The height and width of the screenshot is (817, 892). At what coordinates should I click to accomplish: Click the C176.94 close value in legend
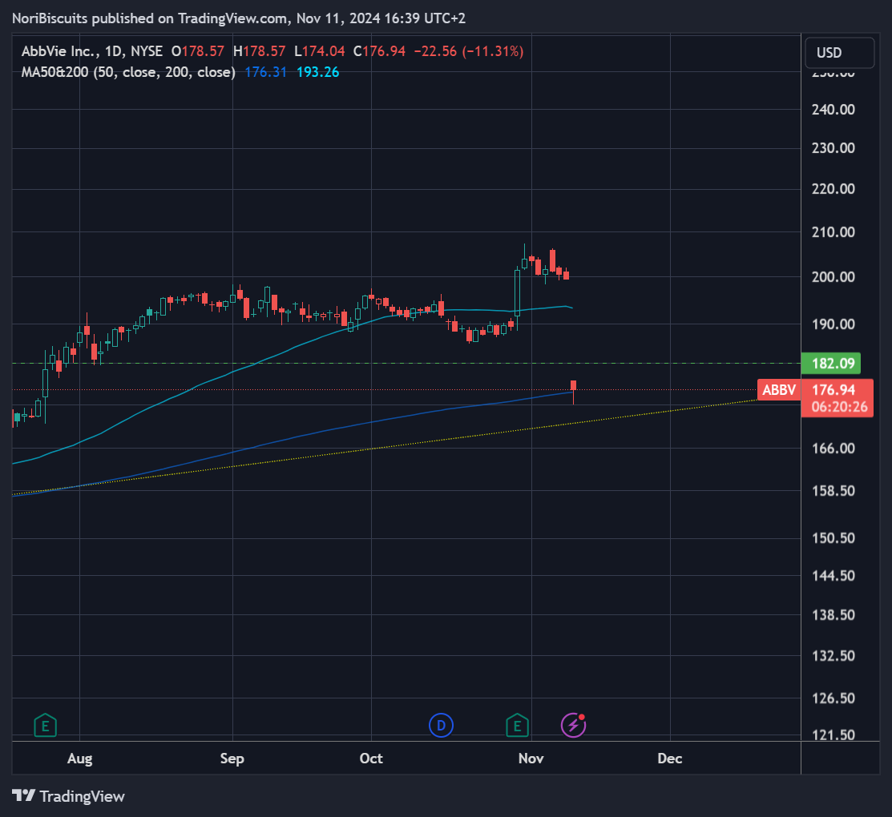tap(379, 51)
